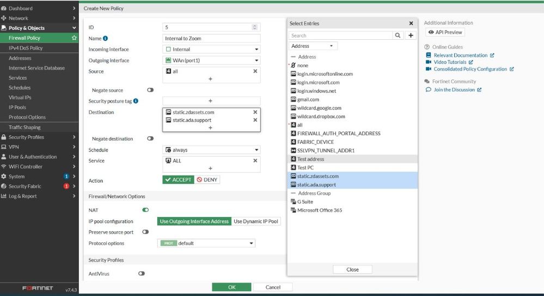The height and width of the screenshot is (296, 544).
Task: Click the Relevant Documentation book icon
Action: click(x=428, y=55)
